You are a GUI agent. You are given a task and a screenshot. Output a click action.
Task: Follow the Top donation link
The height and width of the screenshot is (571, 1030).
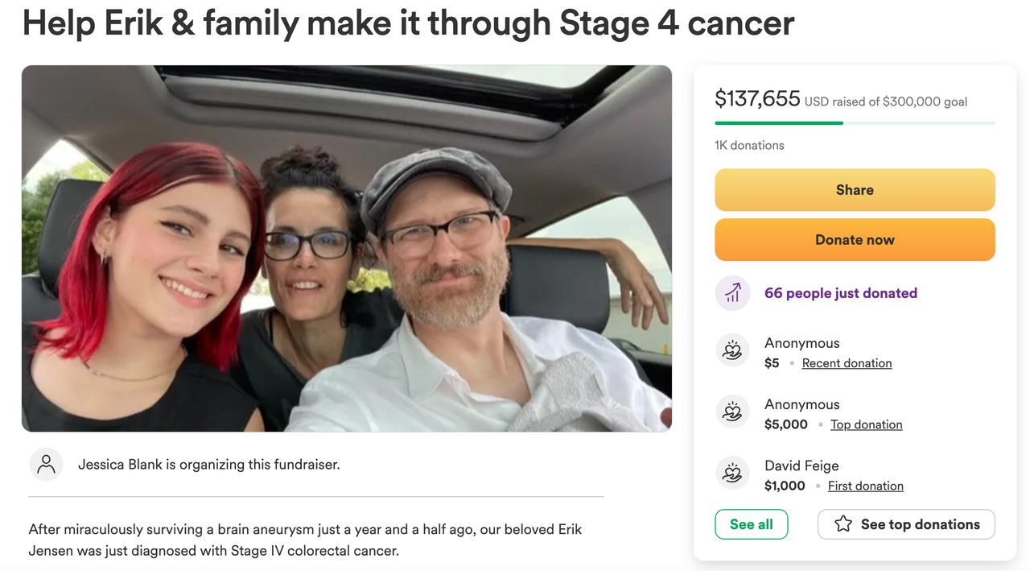pos(866,424)
